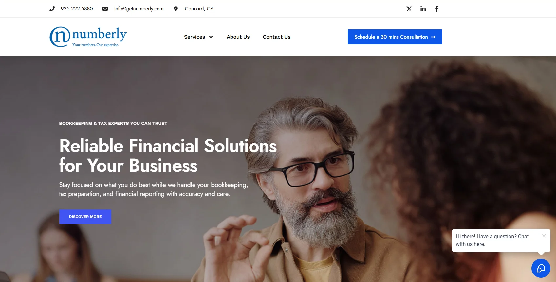Go to About Us page
The height and width of the screenshot is (282, 556).
point(238,37)
